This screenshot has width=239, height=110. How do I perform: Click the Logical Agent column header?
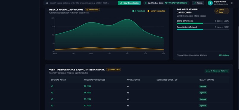pos(58,80)
